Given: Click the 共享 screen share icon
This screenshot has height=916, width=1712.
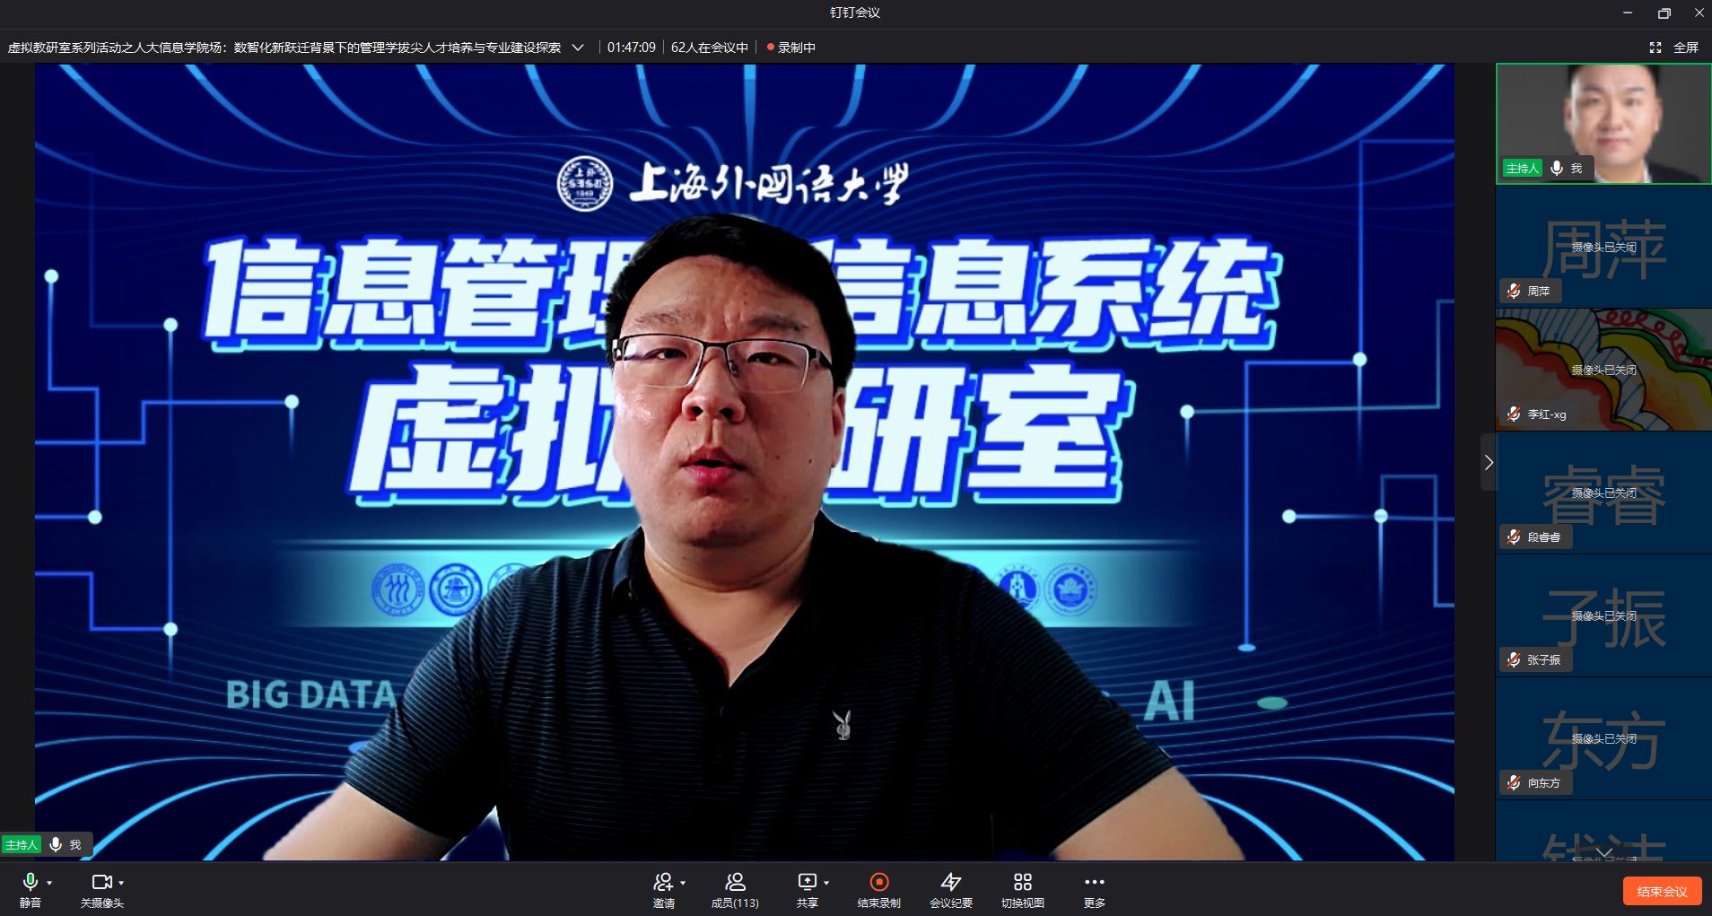Looking at the screenshot, I should click(x=807, y=883).
